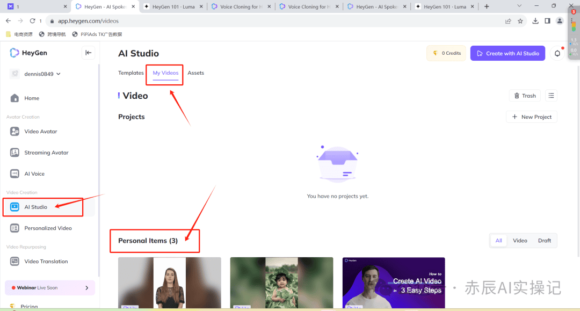Open the woman avatar video thumbnail
The image size is (580, 311).
point(169,283)
